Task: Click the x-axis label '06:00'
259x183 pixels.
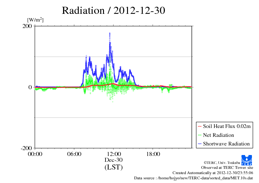Action: 74,154
